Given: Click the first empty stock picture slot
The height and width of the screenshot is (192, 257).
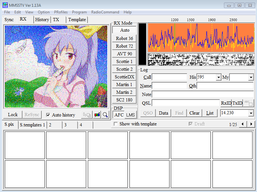Looking at the screenshot, I should click(25, 145).
